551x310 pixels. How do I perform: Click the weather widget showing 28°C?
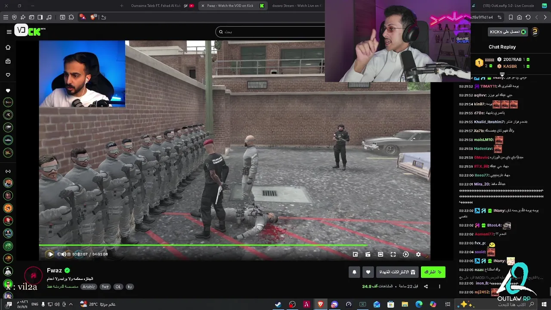(98, 304)
